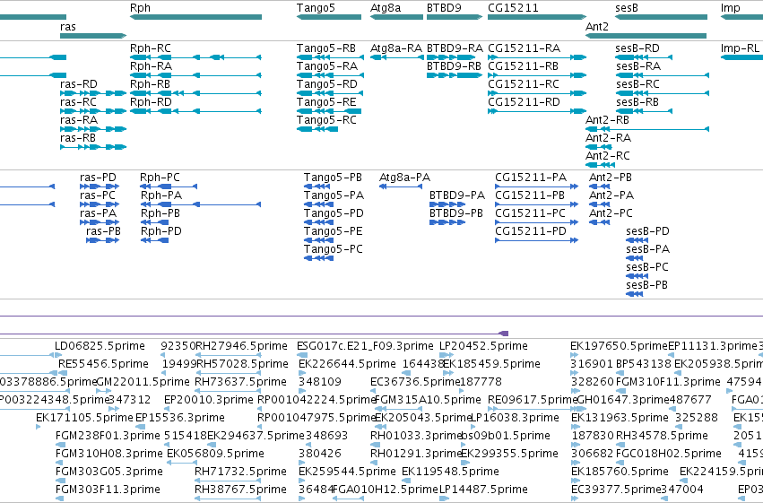Click the sesB gene label

coord(626,8)
